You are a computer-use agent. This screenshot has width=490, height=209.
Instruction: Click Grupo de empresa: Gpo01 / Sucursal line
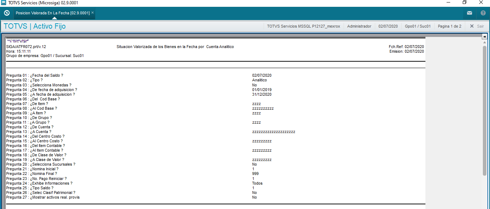[45, 56]
